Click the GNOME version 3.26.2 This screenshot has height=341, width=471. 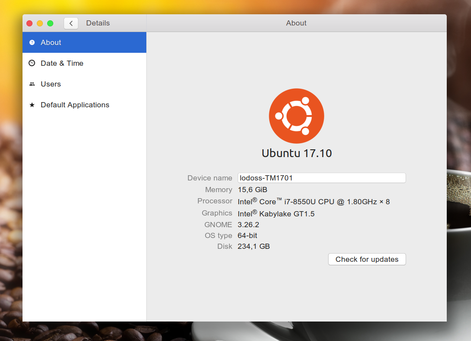pos(248,225)
